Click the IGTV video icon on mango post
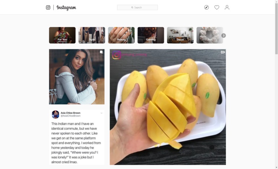Image resolution: width=278 pixels, height=169 pixels. (x=223, y=52)
